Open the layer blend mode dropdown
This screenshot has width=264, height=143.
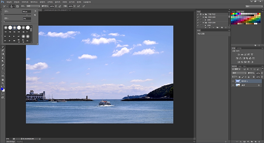(239, 73)
